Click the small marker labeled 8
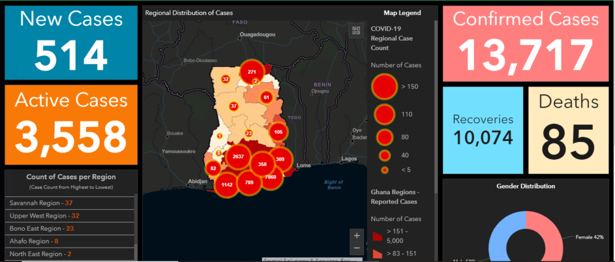 [x=219, y=153]
